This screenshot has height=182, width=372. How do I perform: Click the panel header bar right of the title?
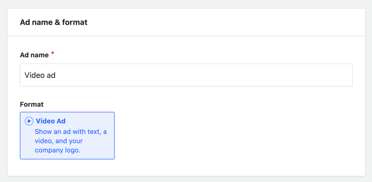pyautogui.click(x=226, y=22)
